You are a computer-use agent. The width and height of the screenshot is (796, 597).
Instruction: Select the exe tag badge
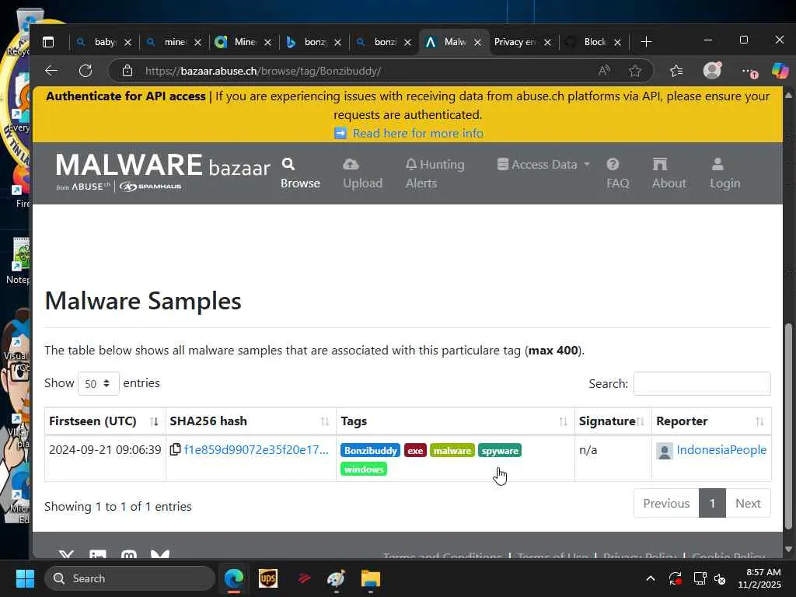[x=415, y=451]
